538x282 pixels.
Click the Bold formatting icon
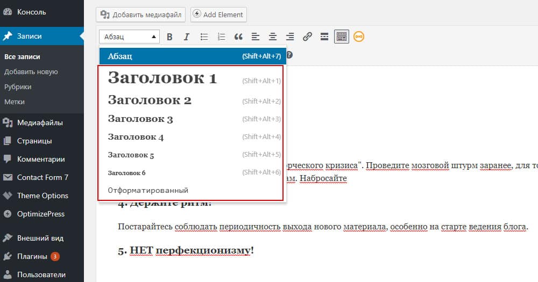[x=169, y=37]
